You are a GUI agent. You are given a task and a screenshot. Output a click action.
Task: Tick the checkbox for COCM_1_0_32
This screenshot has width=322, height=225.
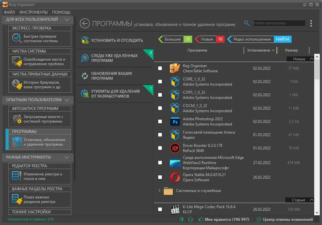[x=160, y=108]
